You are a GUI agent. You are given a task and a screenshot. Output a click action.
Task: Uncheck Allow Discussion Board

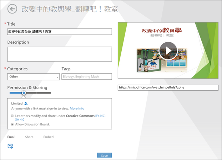pyautogui.click(x=12, y=124)
